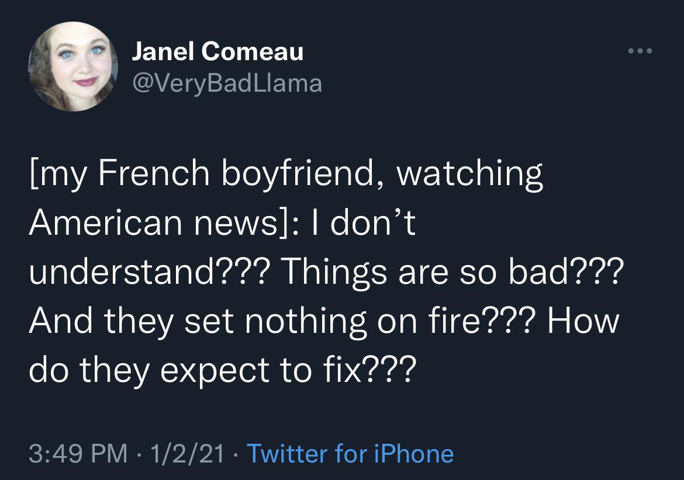Open the Twitter for iPhone source link
Viewport: 684px width, 480px height.
(x=350, y=454)
